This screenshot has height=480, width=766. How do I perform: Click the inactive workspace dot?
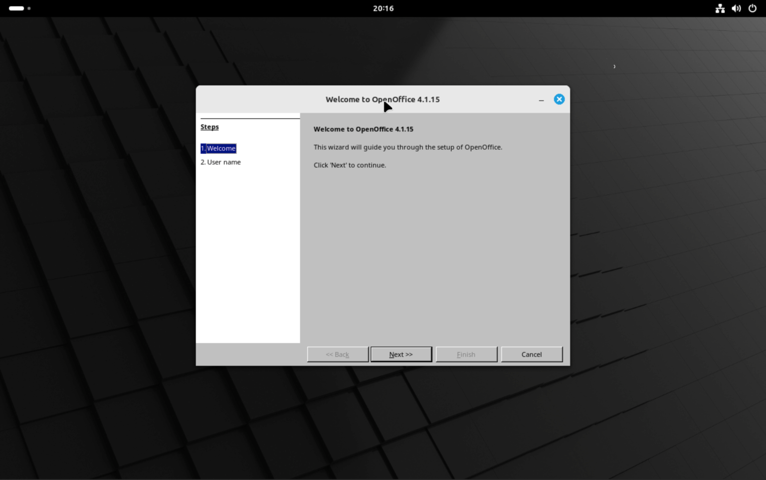click(28, 8)
